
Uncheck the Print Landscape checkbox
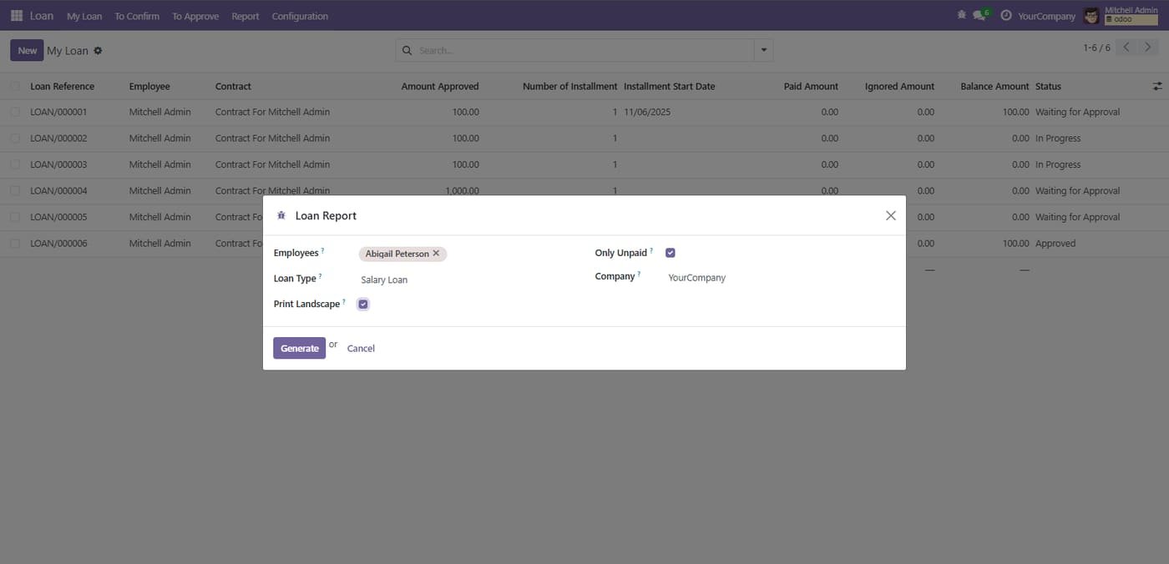(x=363, y=305)
